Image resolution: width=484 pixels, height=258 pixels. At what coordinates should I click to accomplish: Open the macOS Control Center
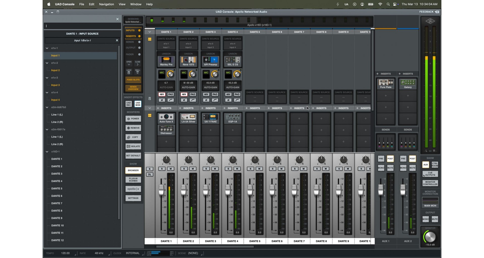pos(395,4)
